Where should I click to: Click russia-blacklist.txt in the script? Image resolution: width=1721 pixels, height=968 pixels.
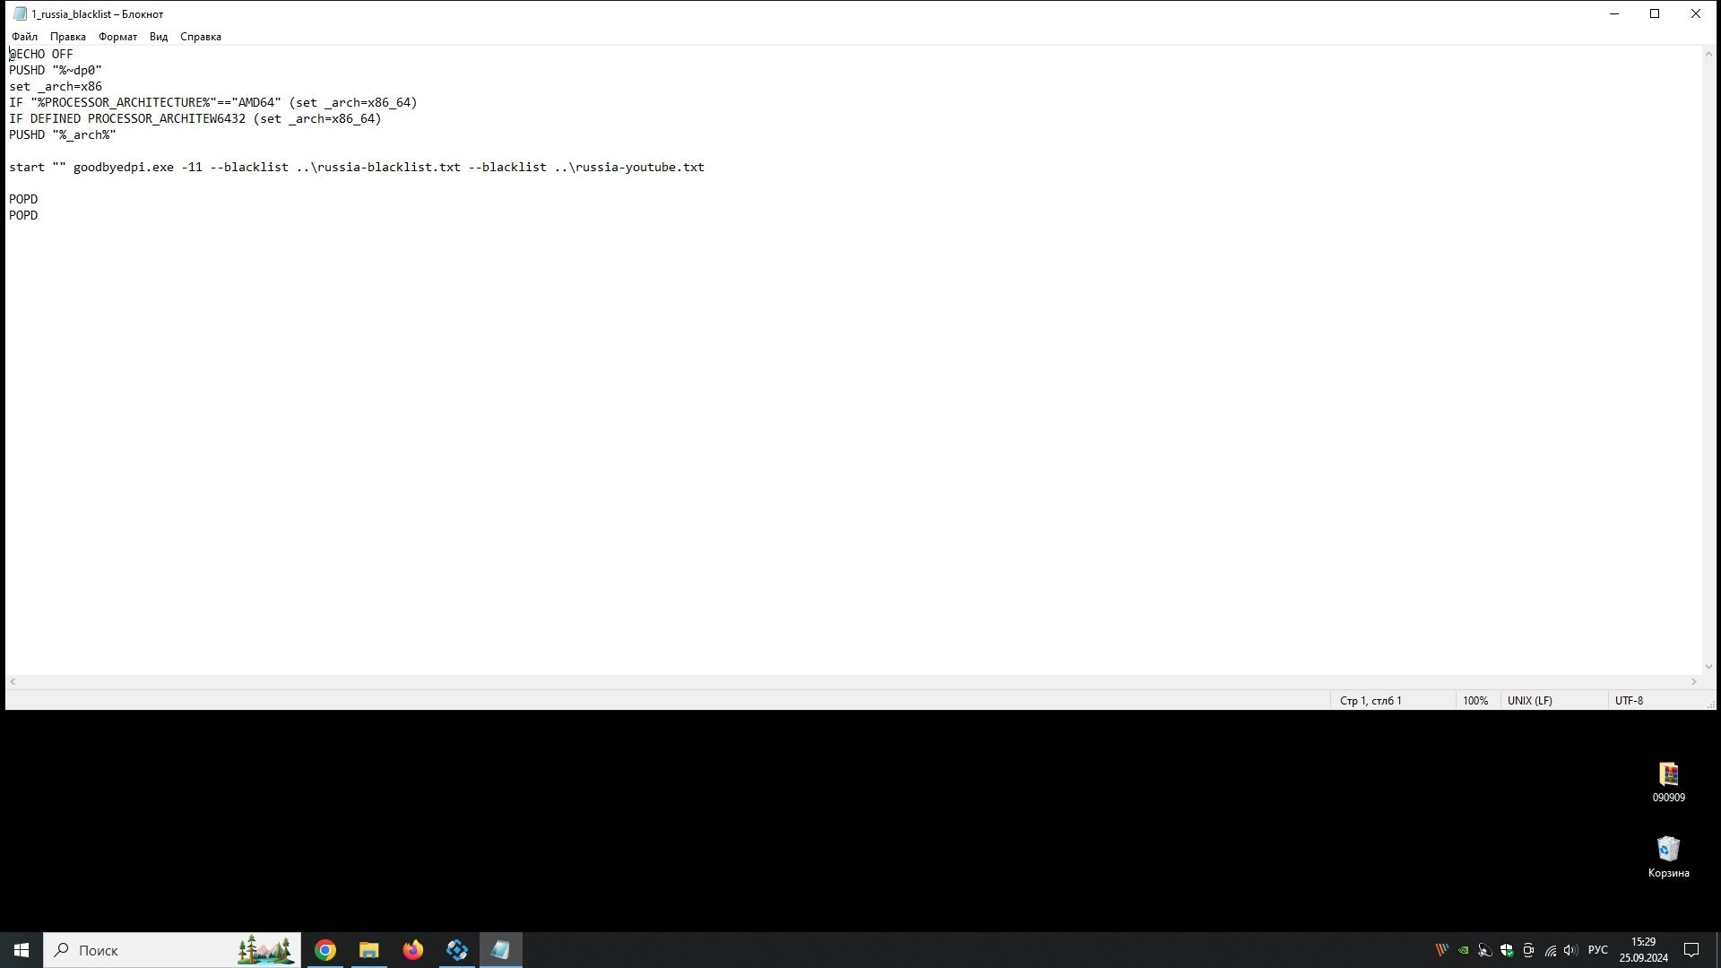tap(389, 167)
